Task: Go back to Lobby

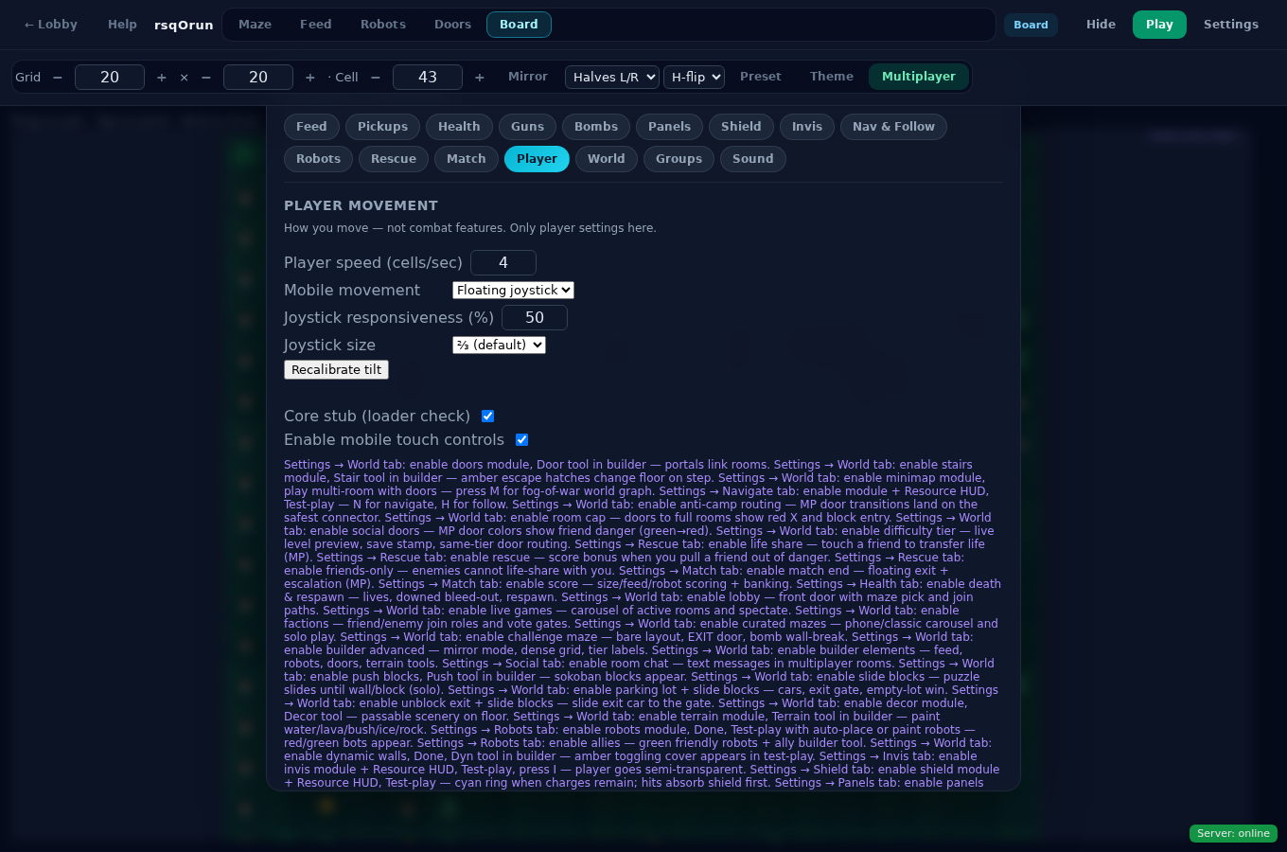Action: 50,25
